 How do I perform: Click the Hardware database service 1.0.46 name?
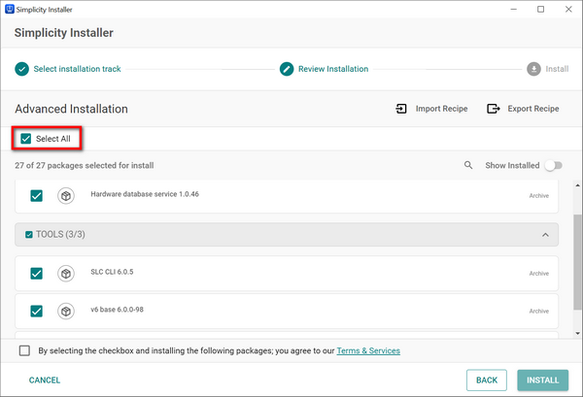tap(145, 194)
